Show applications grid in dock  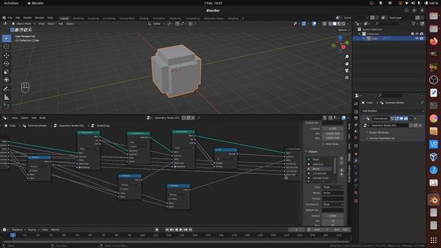tap(433, 240)
